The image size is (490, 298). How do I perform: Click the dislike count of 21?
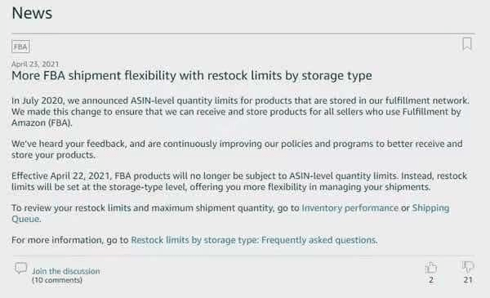click(x=468, y=280)
